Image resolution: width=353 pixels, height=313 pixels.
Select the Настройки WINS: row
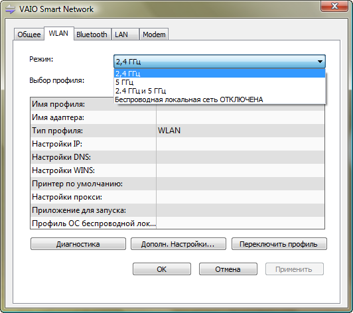click(177, 170)
